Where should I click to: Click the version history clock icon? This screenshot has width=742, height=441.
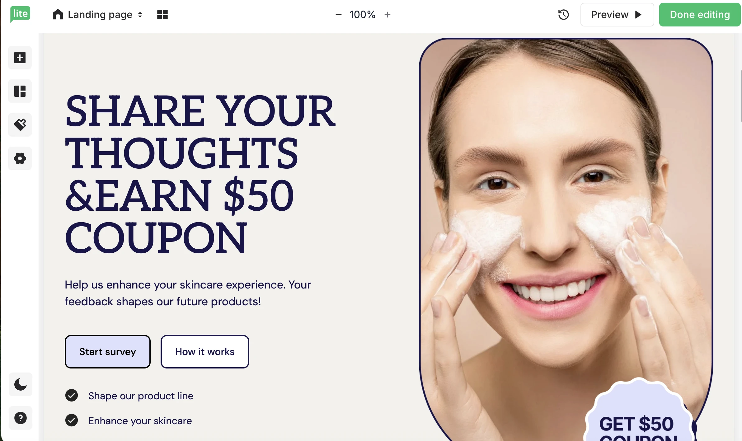[563, 15]
